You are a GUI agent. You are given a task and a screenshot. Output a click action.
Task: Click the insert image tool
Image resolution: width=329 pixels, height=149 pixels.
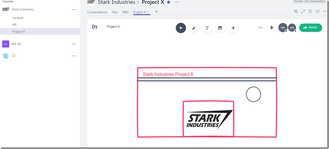click(x=220, y=28)
